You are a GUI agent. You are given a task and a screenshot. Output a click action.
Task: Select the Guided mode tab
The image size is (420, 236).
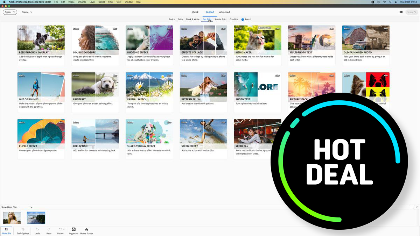tap(210, 12)
